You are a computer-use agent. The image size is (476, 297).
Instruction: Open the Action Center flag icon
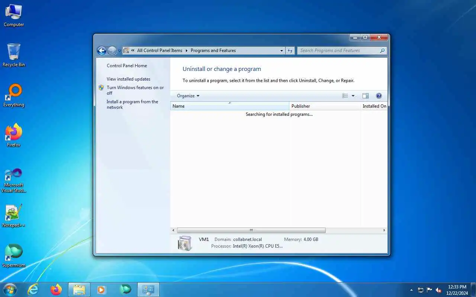pyautogui.click(x=430, y=290)
